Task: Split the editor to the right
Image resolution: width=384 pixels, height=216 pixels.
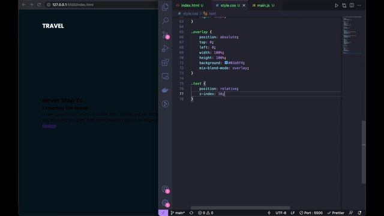Action: pos(352,5)
